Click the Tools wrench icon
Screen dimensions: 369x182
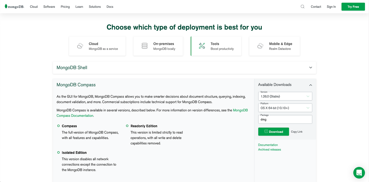tap(202, 46)
